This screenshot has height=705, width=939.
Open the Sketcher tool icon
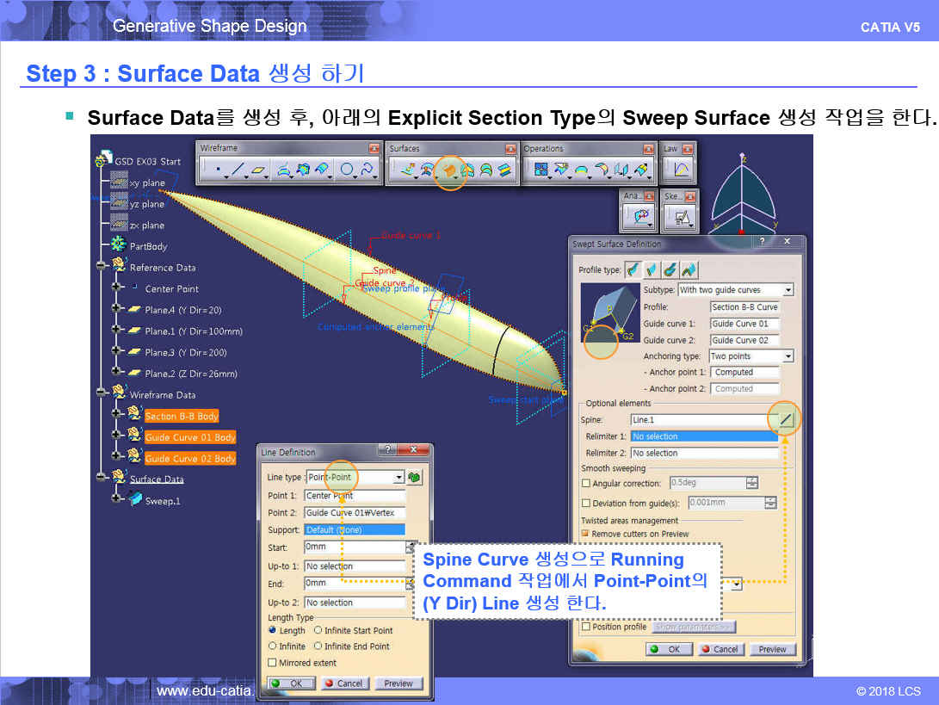(x=682, y=218)
